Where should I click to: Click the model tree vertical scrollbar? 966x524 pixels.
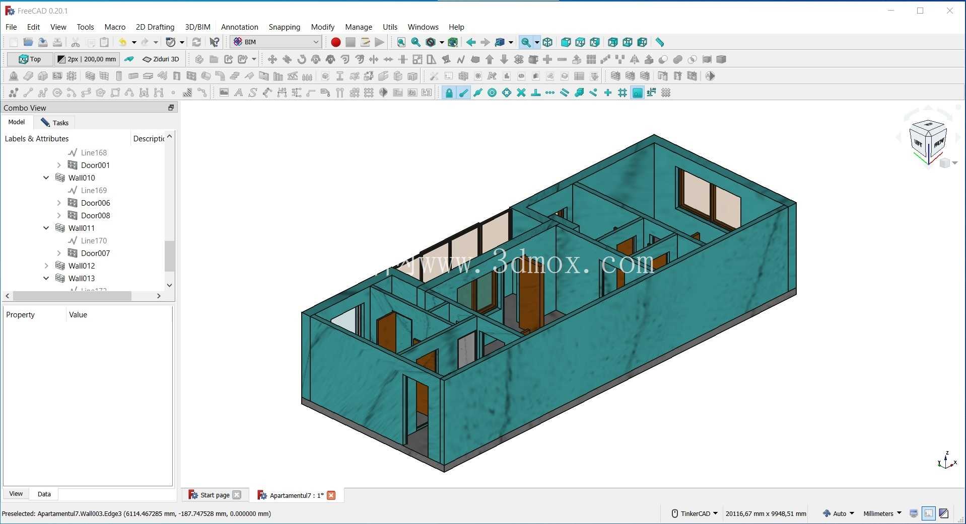[169, 256]
